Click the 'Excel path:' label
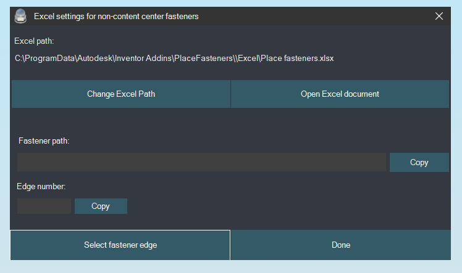 (x=35, y=41)
